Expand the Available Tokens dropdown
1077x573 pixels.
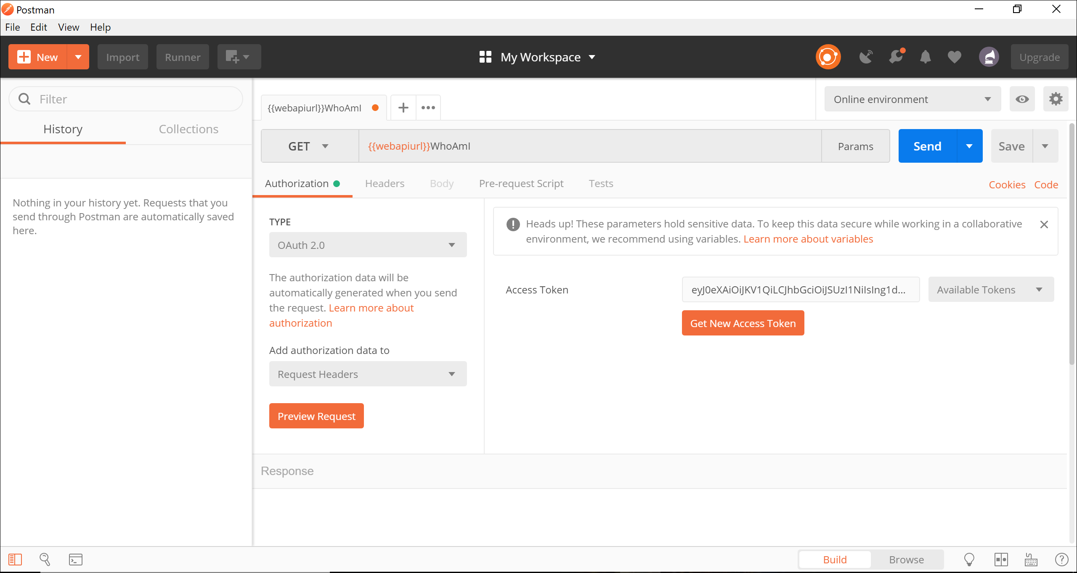pyautogui.click(x=991, y=290)
